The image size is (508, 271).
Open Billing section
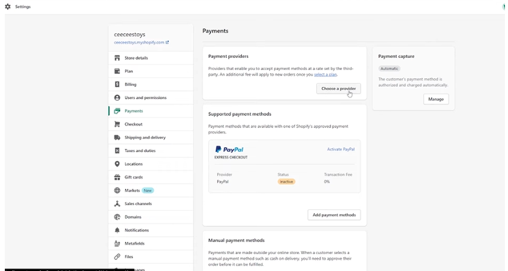[x=151, y=84]
